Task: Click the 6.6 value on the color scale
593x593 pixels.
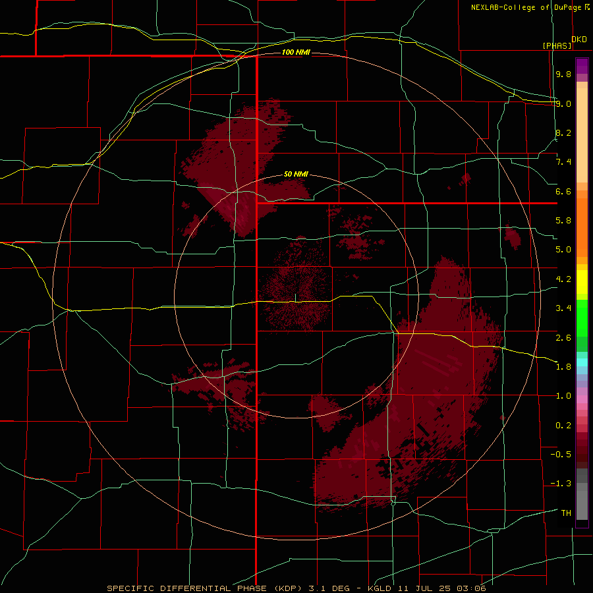Action: [x=563, y=191]
